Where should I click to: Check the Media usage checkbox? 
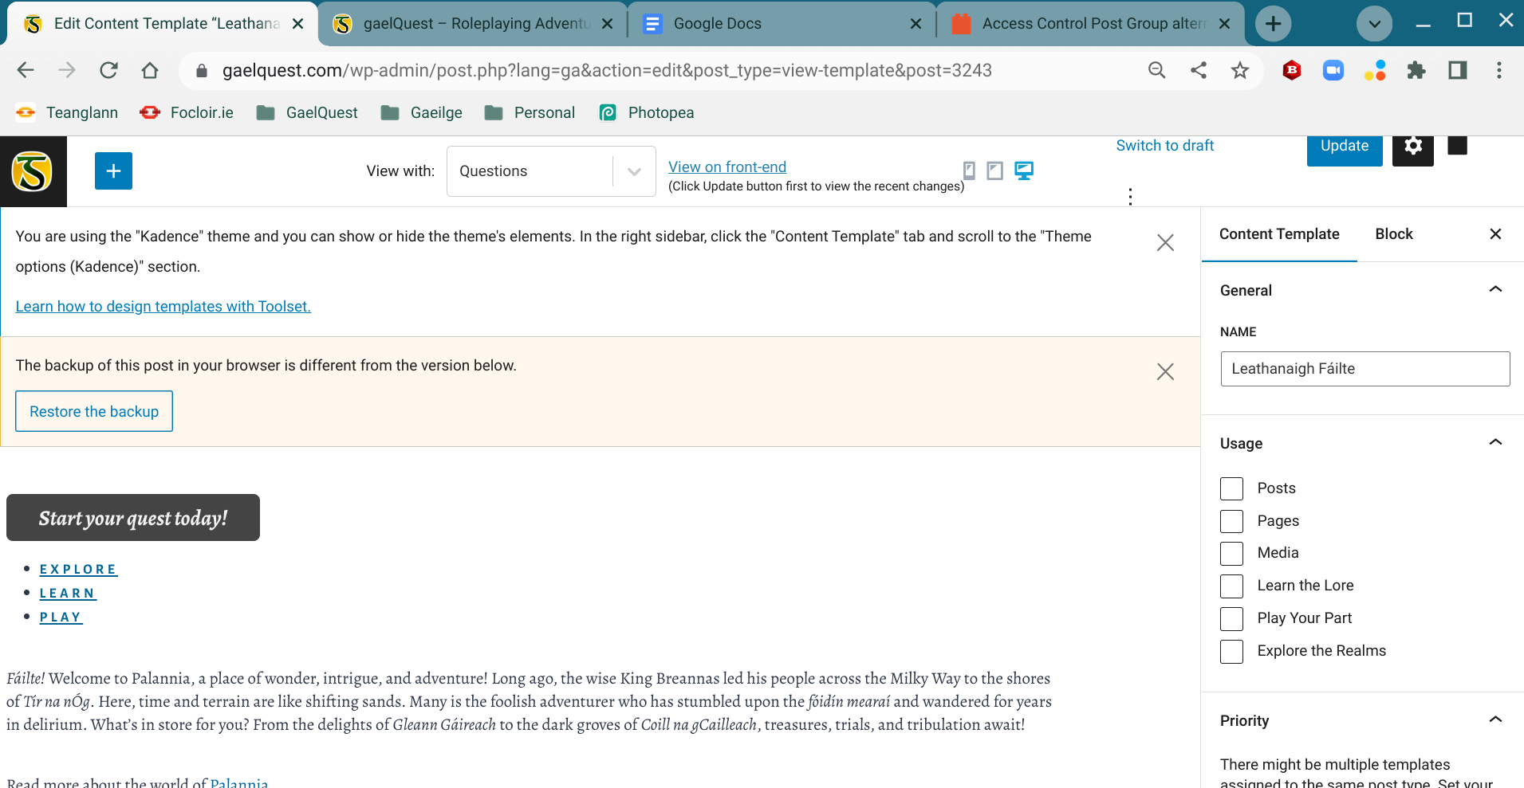coord(1231,553)
